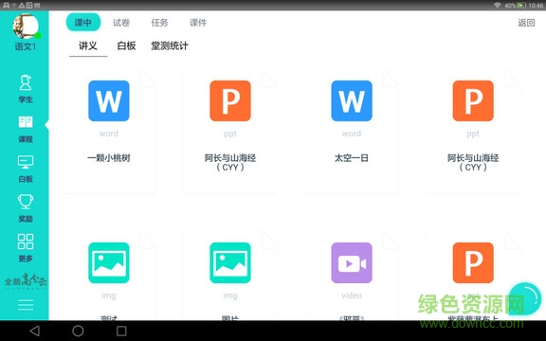Open Word file 一颗小桃树
The height and width of the screenshot is (341, 546).
point(109,101)
